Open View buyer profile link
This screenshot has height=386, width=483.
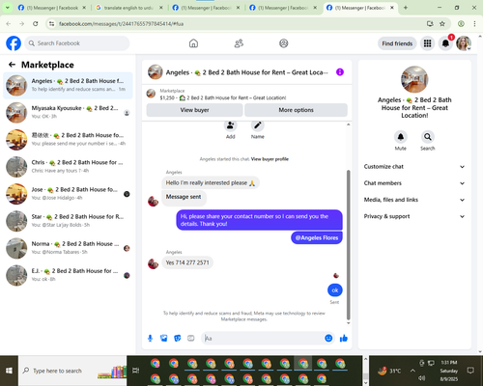tap(270, 159)
